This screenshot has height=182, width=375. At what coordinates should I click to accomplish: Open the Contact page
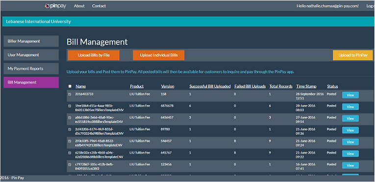(x=99, y=6)
